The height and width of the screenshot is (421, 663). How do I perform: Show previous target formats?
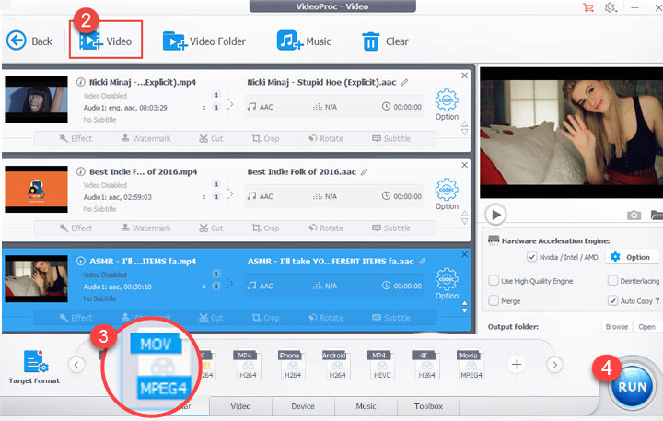76,364
